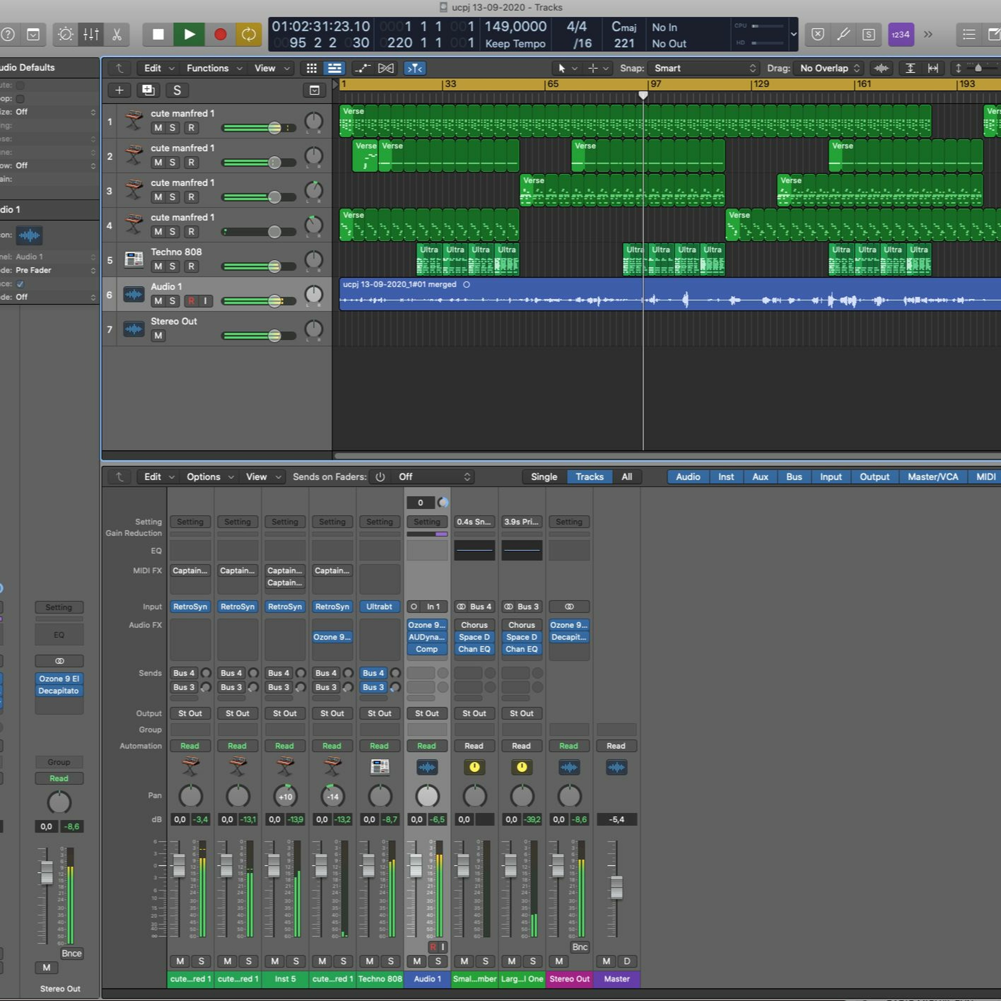Switch mixer view to All tab
The width and height of the screenshot is (1001, 1001).
point(626,477)
